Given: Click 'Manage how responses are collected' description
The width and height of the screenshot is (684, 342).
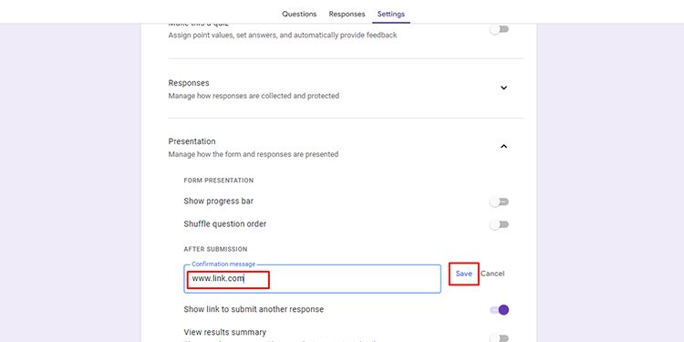Looking at the screenshot, I should tap(254, 96).
